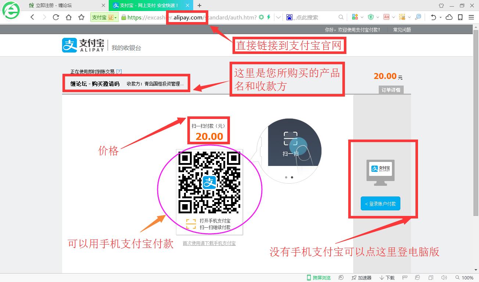Open the 首次使用请下载手机支付宝 link
The height and width of the screenshot is (282, 479).
coord(209,243)
